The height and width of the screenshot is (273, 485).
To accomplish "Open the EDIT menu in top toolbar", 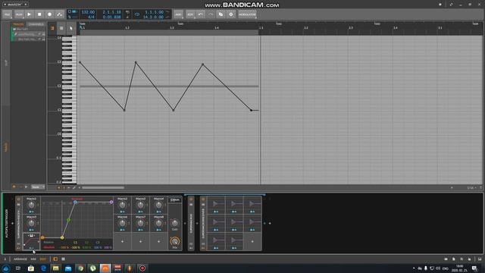I will 190,14.
